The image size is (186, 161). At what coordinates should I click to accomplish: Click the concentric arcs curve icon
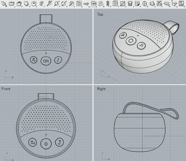click(41, 4)
